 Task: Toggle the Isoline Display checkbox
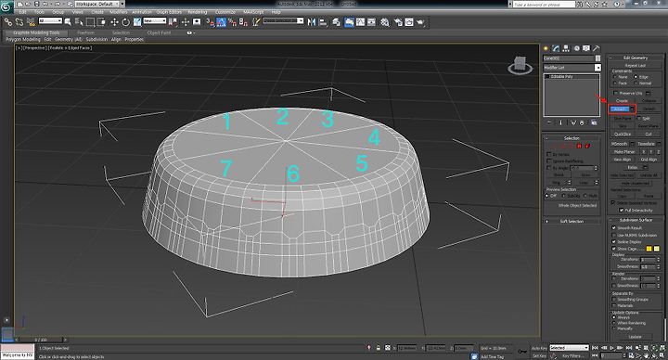pos(614,241)
